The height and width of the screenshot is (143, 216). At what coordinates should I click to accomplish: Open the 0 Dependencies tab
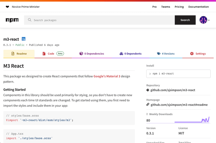92,54
